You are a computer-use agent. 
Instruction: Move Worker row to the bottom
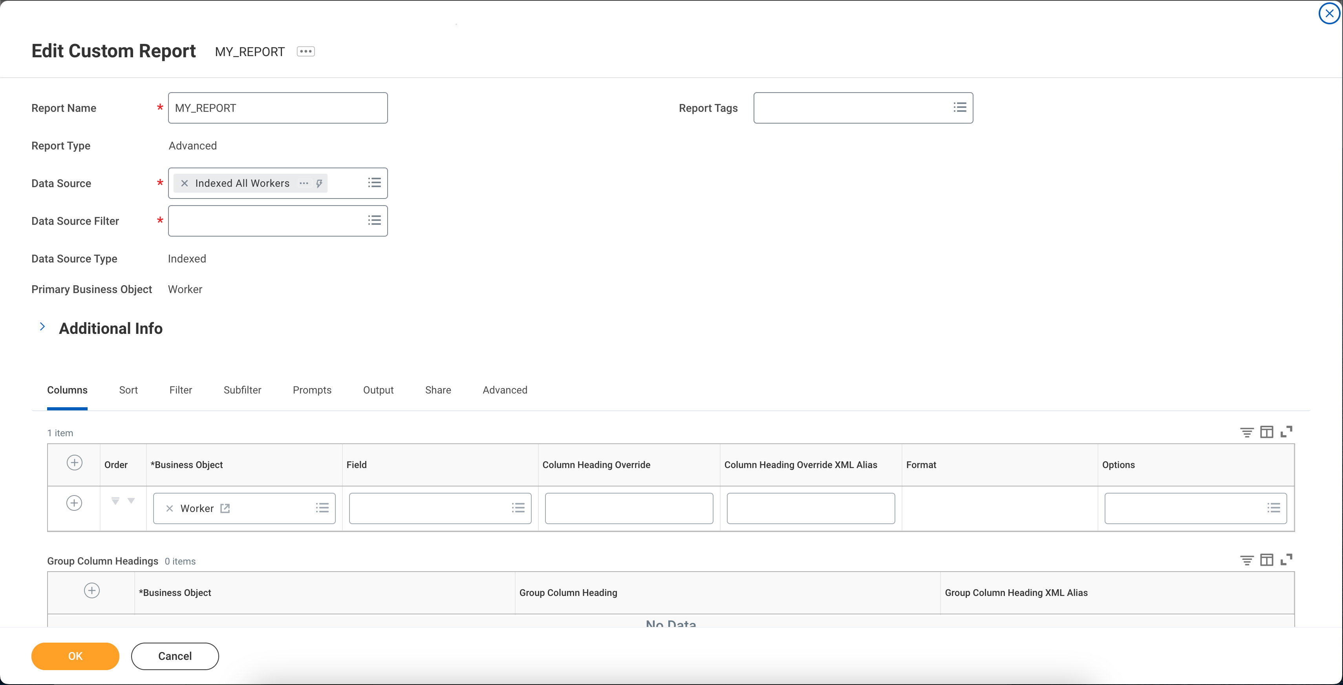115,501
